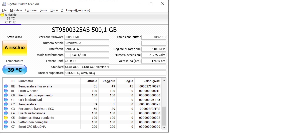Click raw value 000007F3FFAE
The height and width of the screenshot is (135, 282).
click(x=150, y=109)
